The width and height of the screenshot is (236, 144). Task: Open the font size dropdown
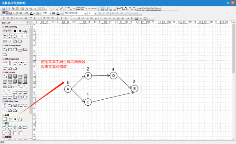click(96, 13)
